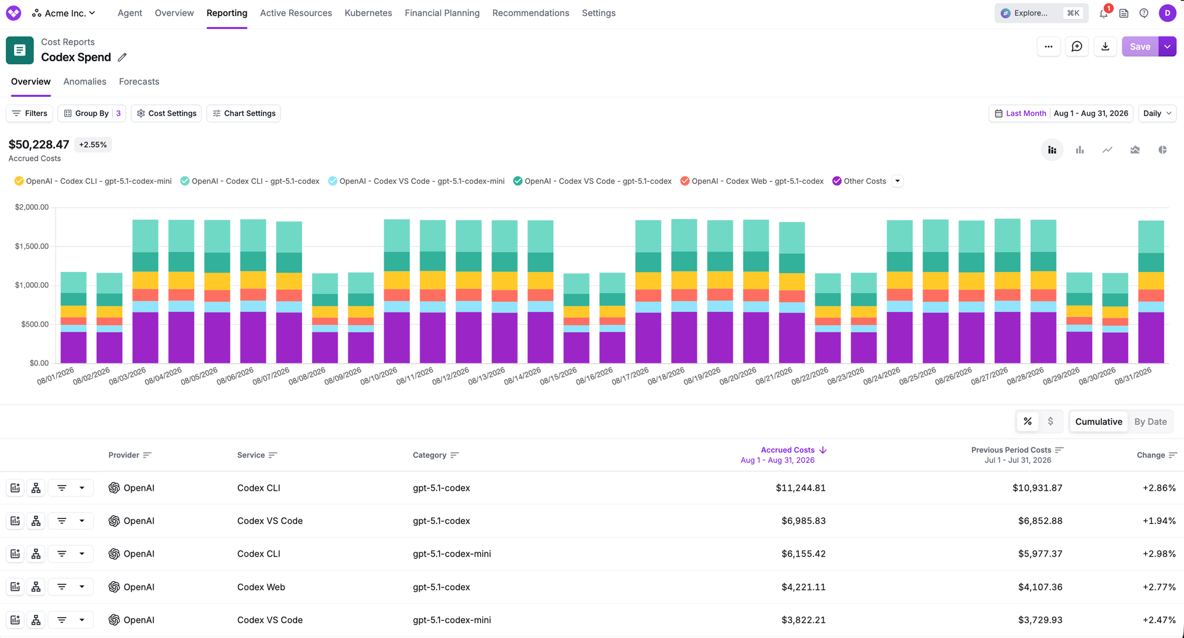Open the help question mark icon
The image size is (1184, 638).
[x=1144, y=13]
